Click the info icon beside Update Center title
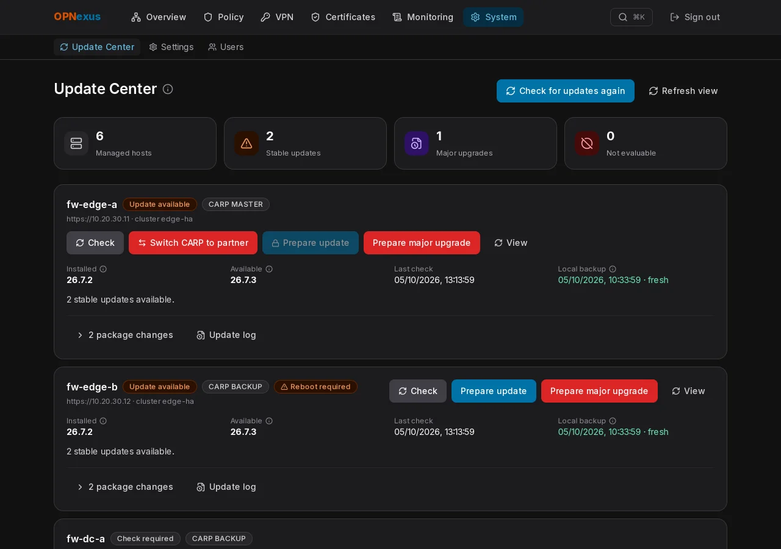This screenshot has height=549, width=781. (168, 89)
